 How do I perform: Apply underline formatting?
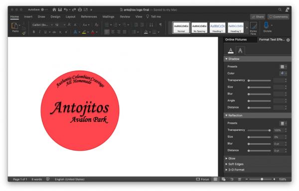[45, 32]
